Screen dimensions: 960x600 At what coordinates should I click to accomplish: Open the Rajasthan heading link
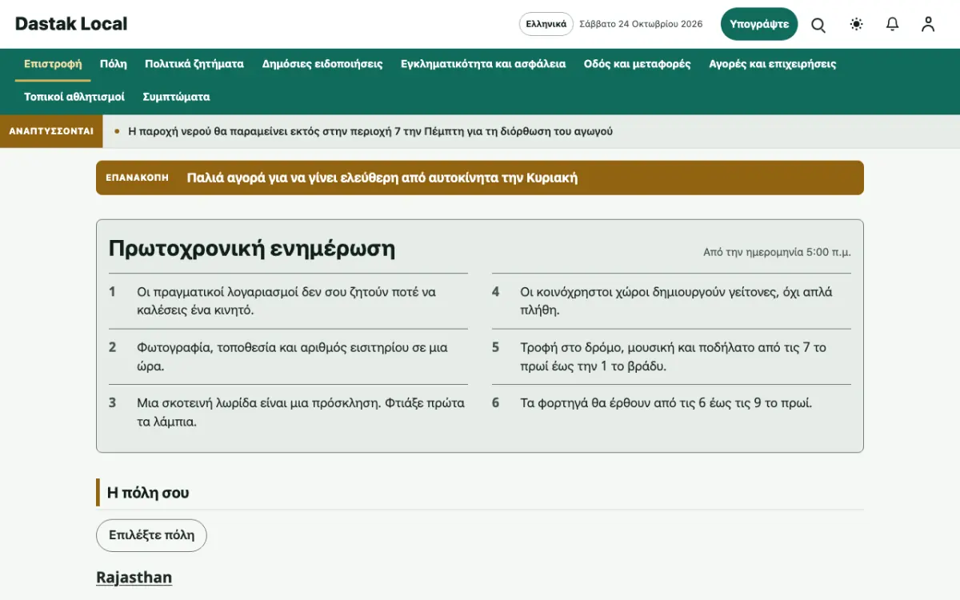pos(134,578)
